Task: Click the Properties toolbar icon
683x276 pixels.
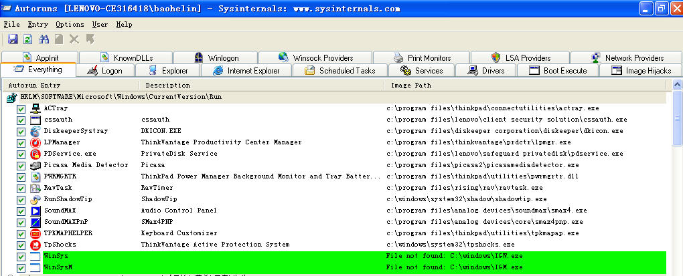Action: (x=59, y=39)
